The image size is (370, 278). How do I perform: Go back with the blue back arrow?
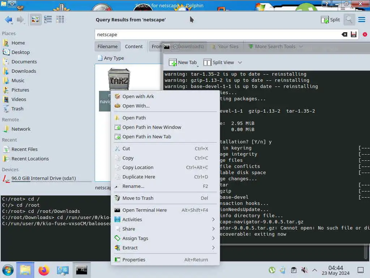tap(9, 20)
